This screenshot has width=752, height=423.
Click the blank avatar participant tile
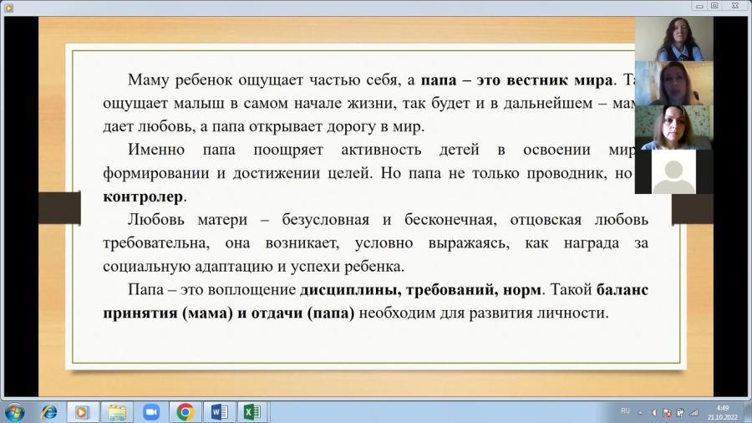tap(673, 171)
